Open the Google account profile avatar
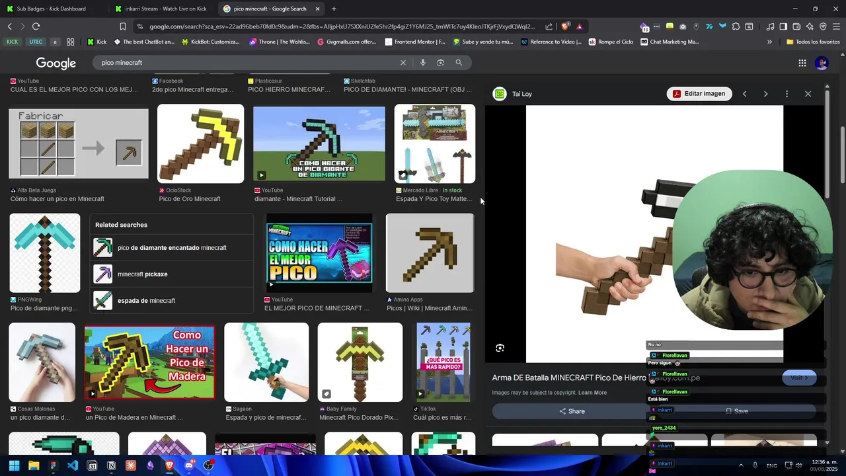The height and width of the screenshot is (476, 846). tap(822, 63)
